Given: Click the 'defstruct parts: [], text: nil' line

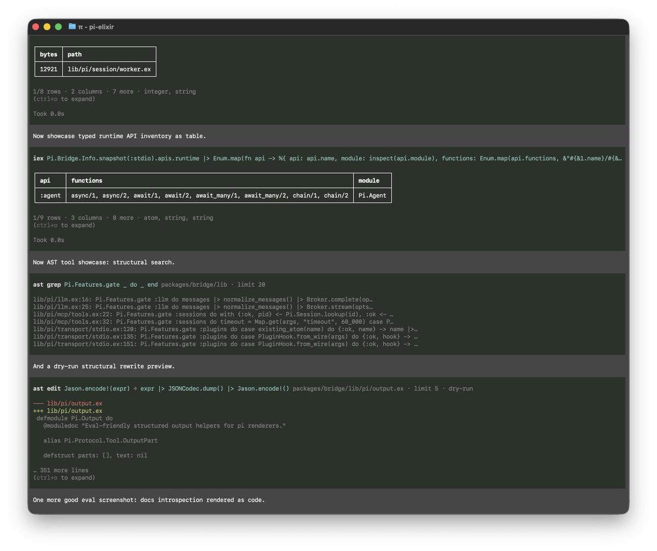Looking at the screenshot, I should coord(95,455).
